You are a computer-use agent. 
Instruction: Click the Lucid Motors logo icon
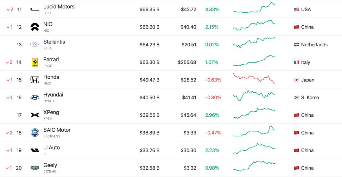(35, 10)
